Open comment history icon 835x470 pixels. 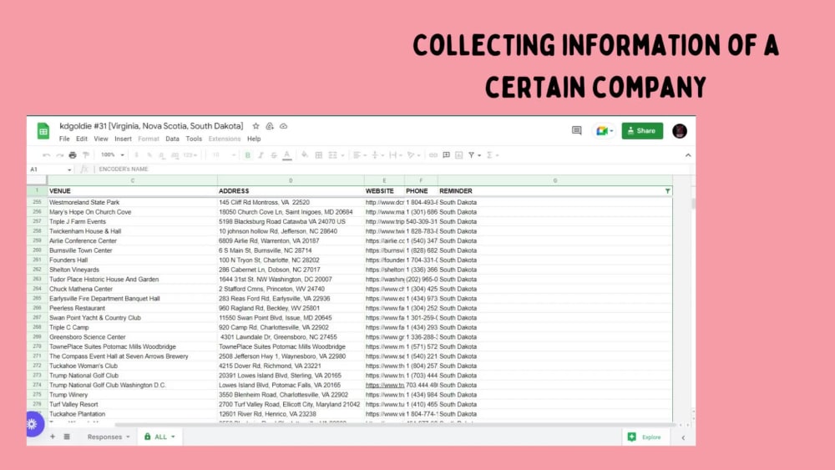[x=576, y=130]
